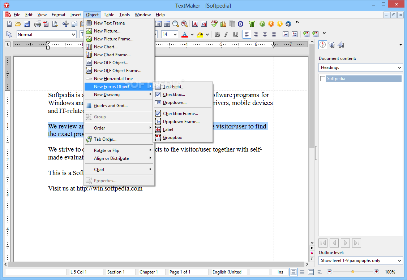Open thesaurus books icon in toolbar

[223, 24]
